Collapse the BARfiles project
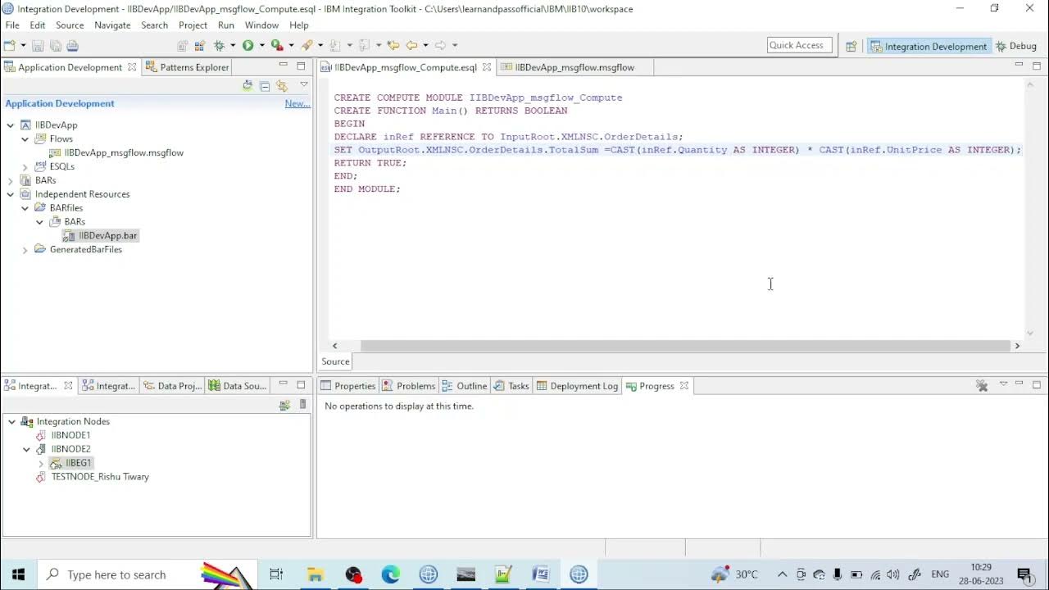The image size is (1049, 590). tap(25, 208)
